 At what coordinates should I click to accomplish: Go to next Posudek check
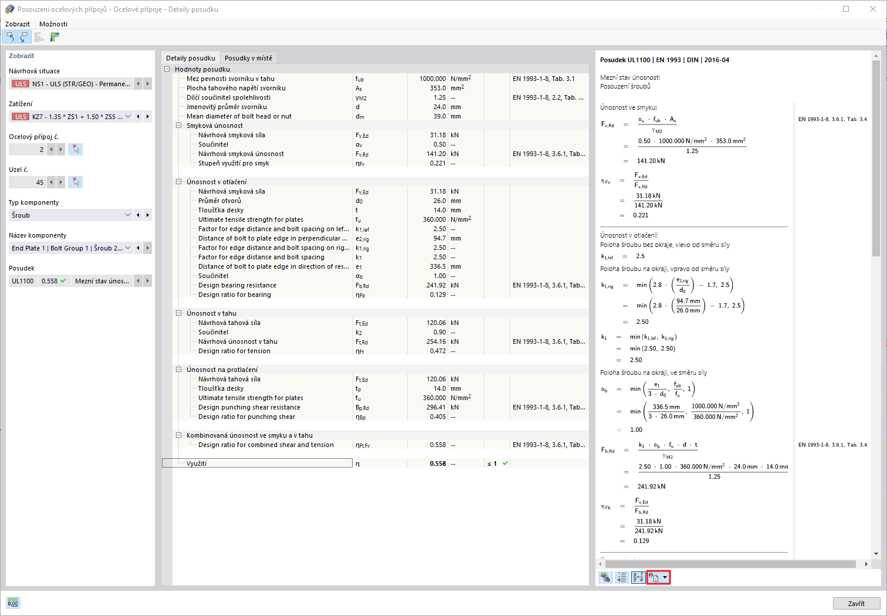(x=148, y=281)
